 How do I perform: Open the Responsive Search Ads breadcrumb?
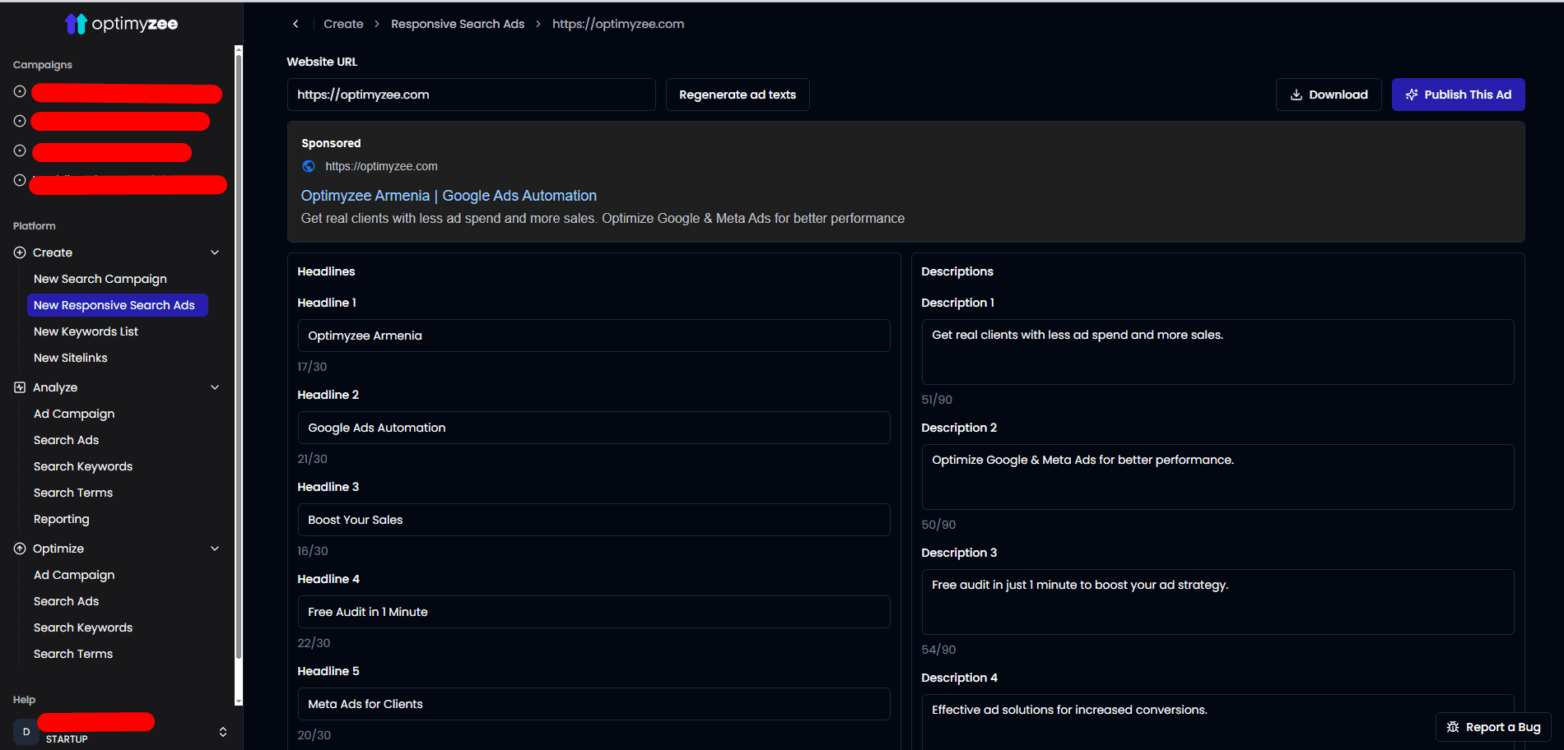(458, 24)
